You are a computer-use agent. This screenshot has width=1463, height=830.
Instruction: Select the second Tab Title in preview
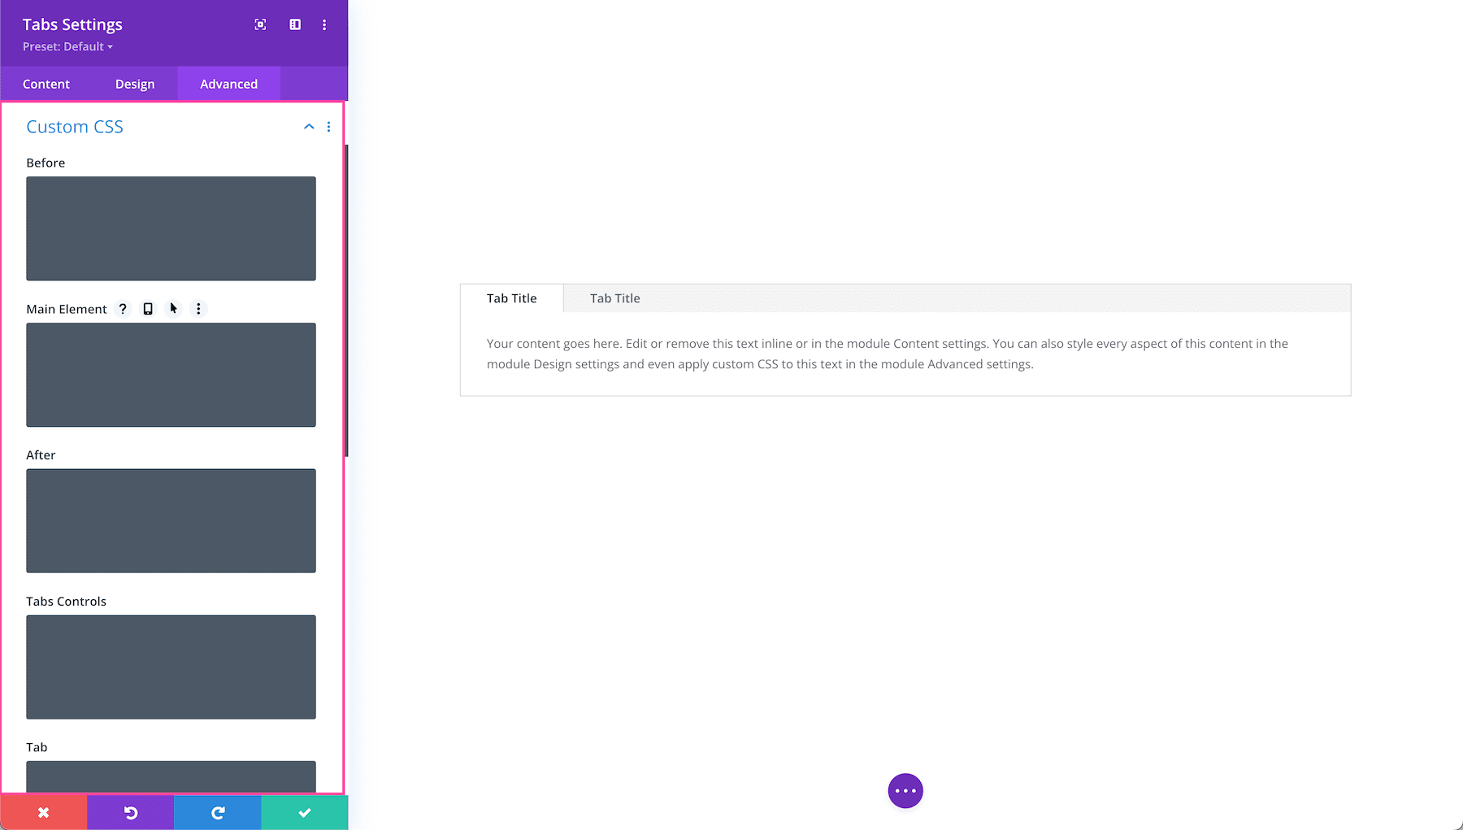coord(614,298)
